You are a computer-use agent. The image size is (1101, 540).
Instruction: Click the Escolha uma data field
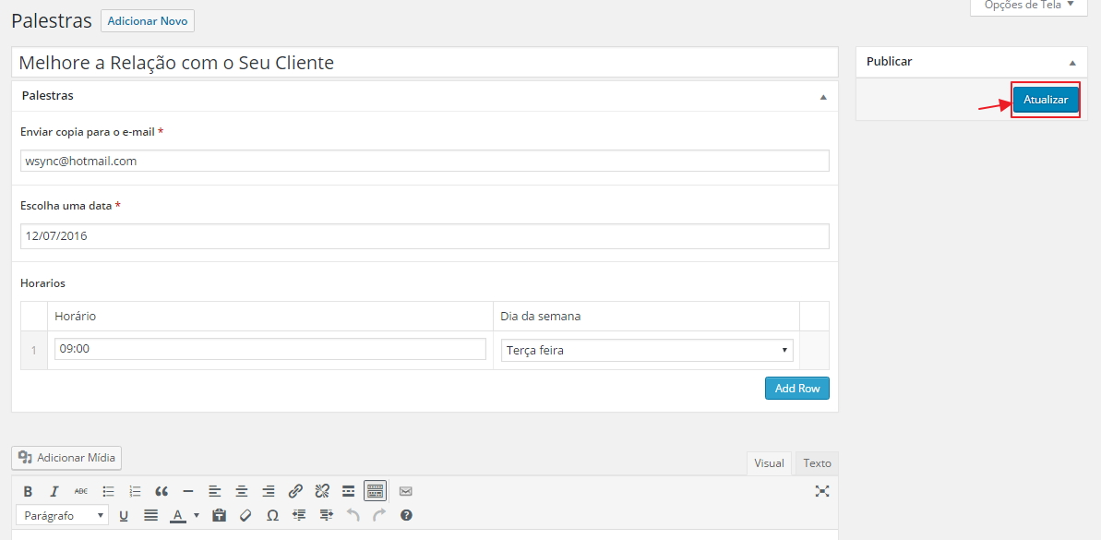pyautogui.click(x=425, y=236)
